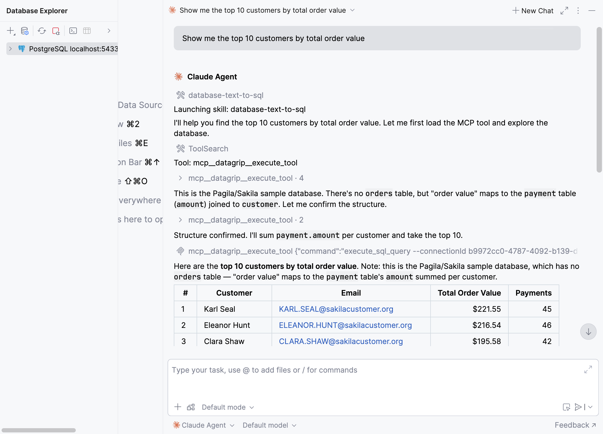Click the PostgreSQL elephant icon
Screen dimensions: 603x434
click(22, 49)
